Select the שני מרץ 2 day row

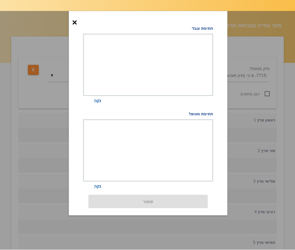(x=266, y=151)
